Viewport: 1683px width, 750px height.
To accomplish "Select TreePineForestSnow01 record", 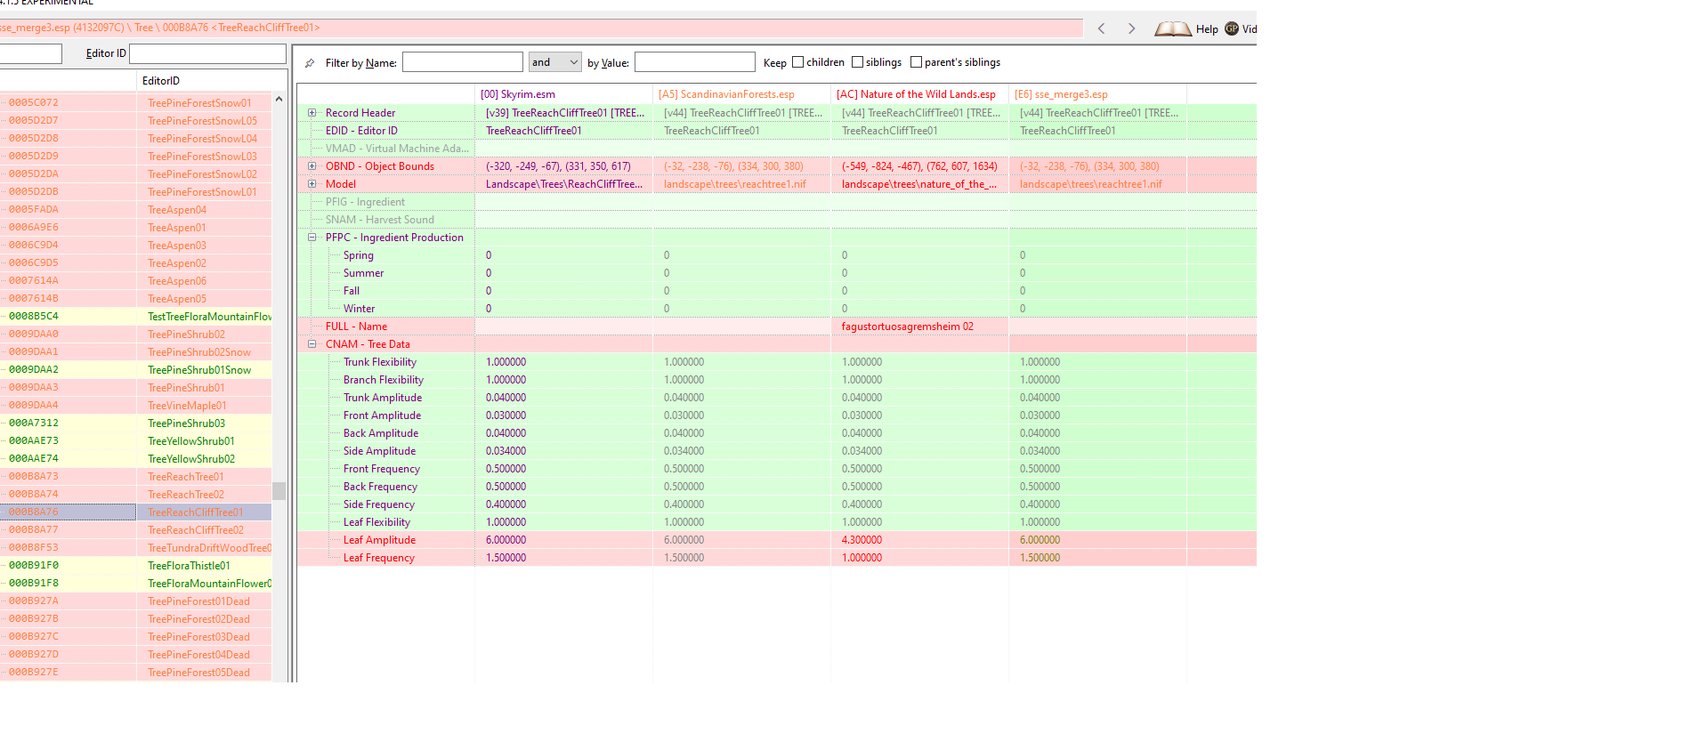I will pos(199,103).
